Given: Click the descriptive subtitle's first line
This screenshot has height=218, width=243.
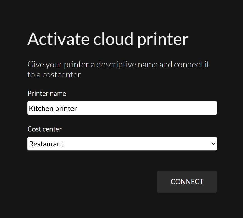Looking at the screenshot, I should [x=118, y=65].
